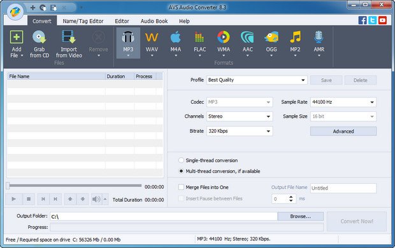Expand the volume control arrow
395x248 pixels.
105,199
